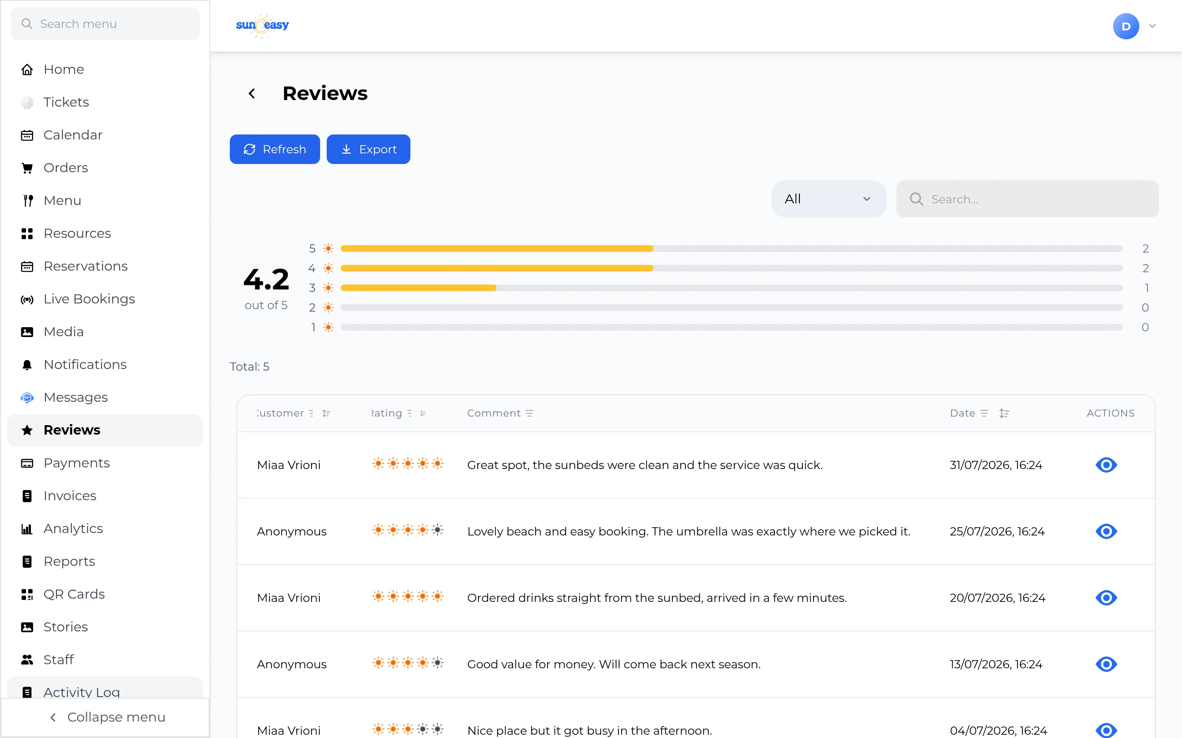Click the filter icon on Comment column
Screen dimensions: 1182x738
(x=529, y=413)
